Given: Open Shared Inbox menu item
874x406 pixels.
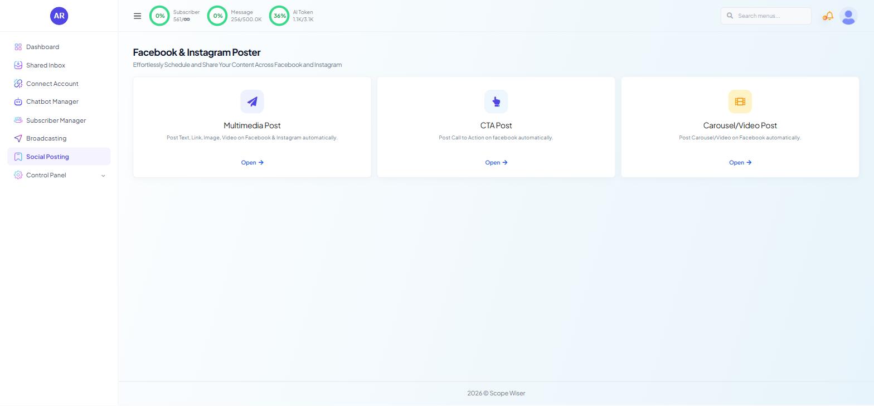Looking at the screenshot, I should (x=59, y=65).
